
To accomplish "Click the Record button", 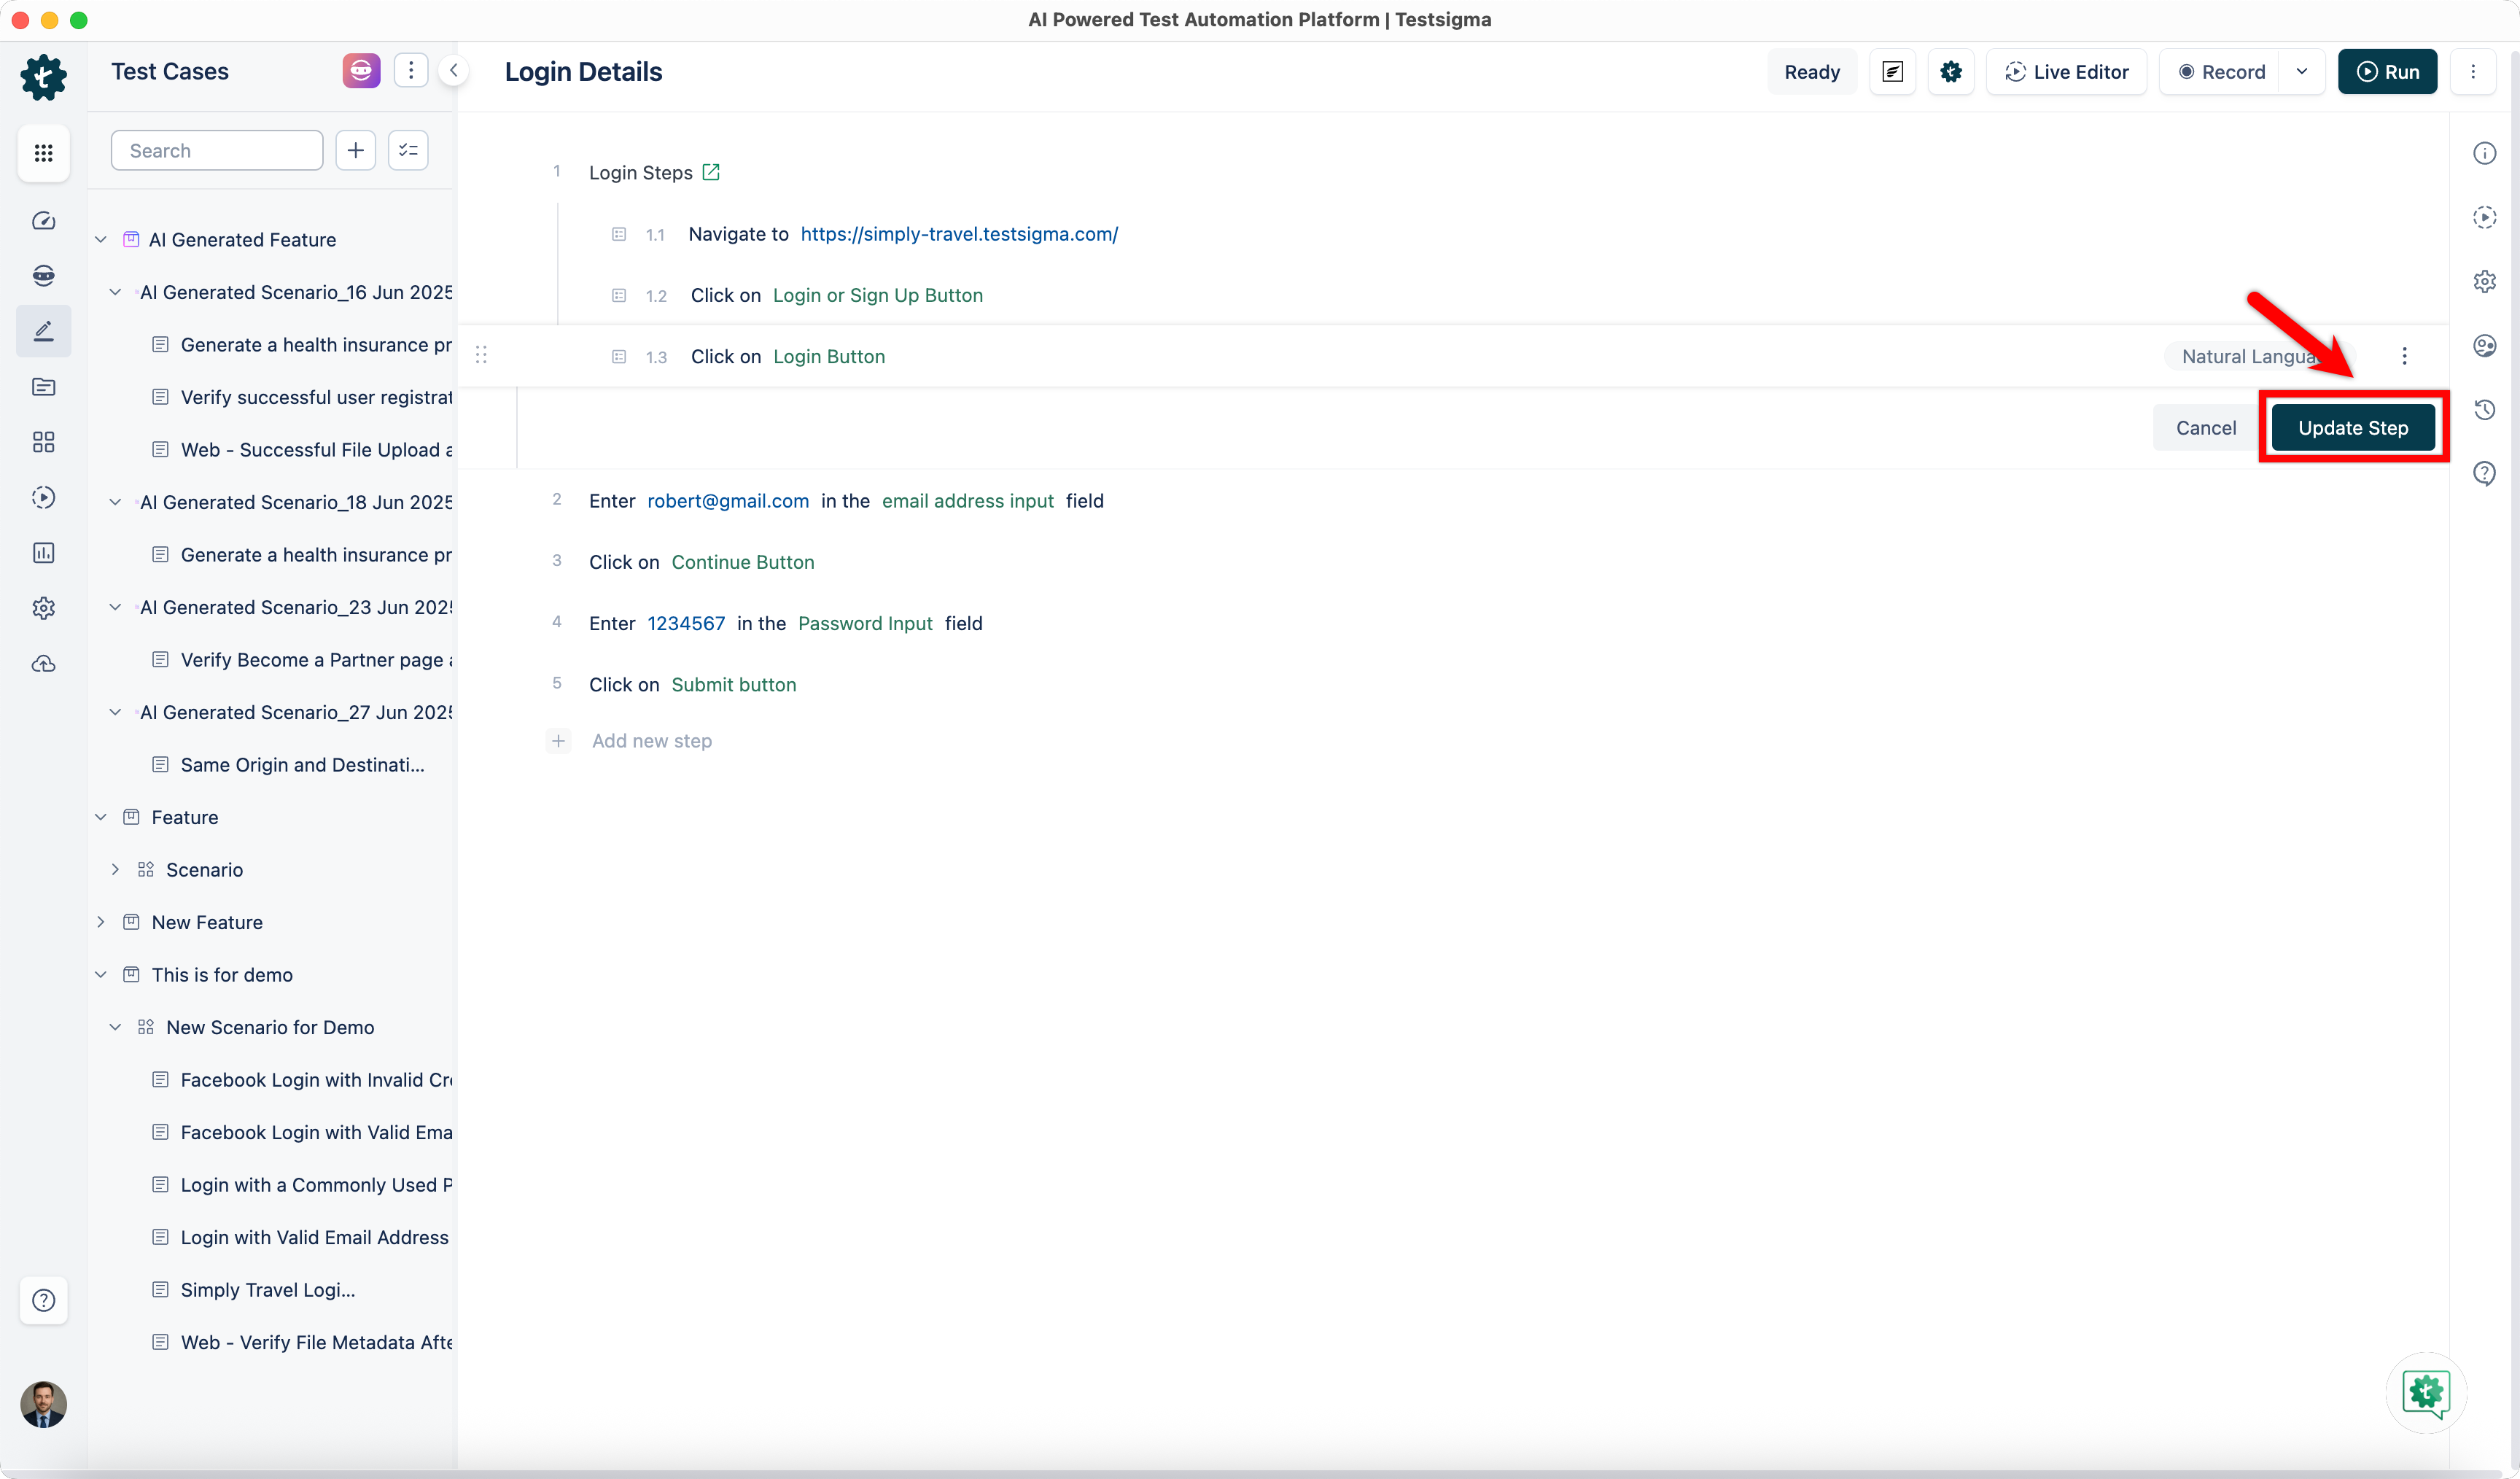I will [x=2221, y=72].
